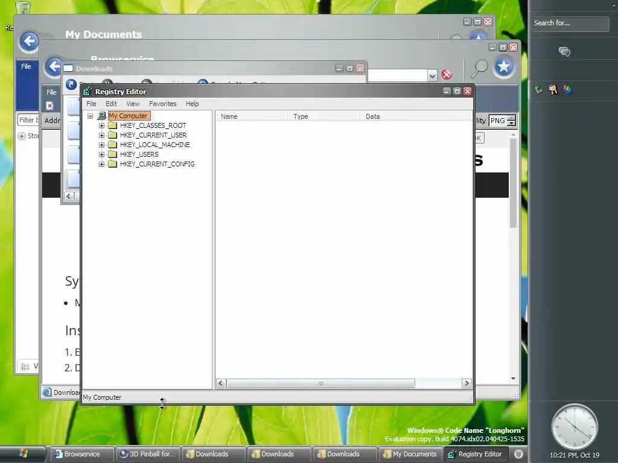Click the Registry Editor taskbar button

tap(476, 454)
